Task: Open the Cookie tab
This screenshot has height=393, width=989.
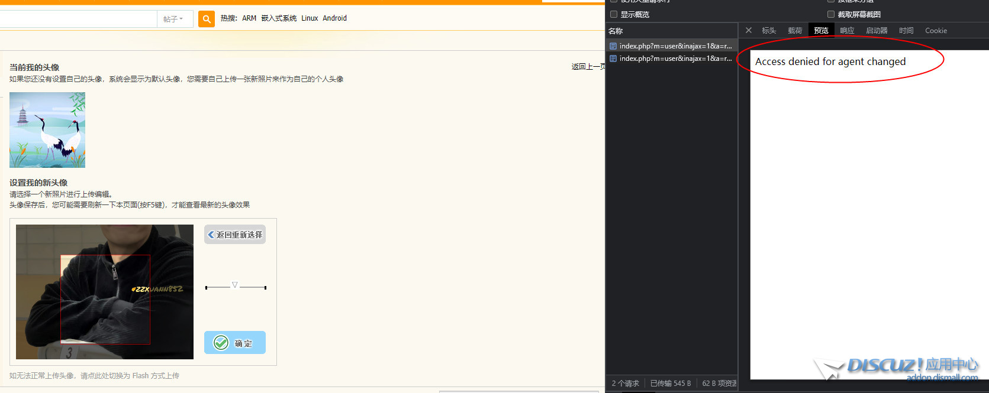Action: [x=936, y=31]
